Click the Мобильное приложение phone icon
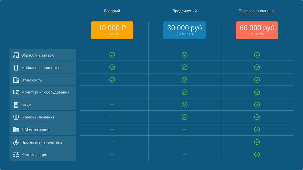Viewport: 303px width, 170px height. click(16, 68)
